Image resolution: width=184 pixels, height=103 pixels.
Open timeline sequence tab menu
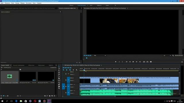pyautogui.click(x=101, y=65)
